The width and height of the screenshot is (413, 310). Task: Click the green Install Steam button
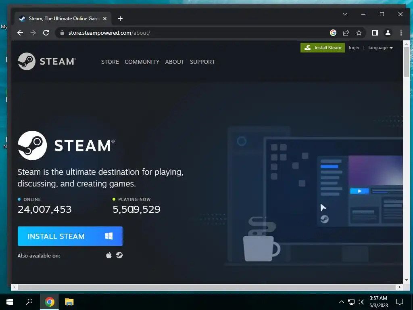(322, 48)
